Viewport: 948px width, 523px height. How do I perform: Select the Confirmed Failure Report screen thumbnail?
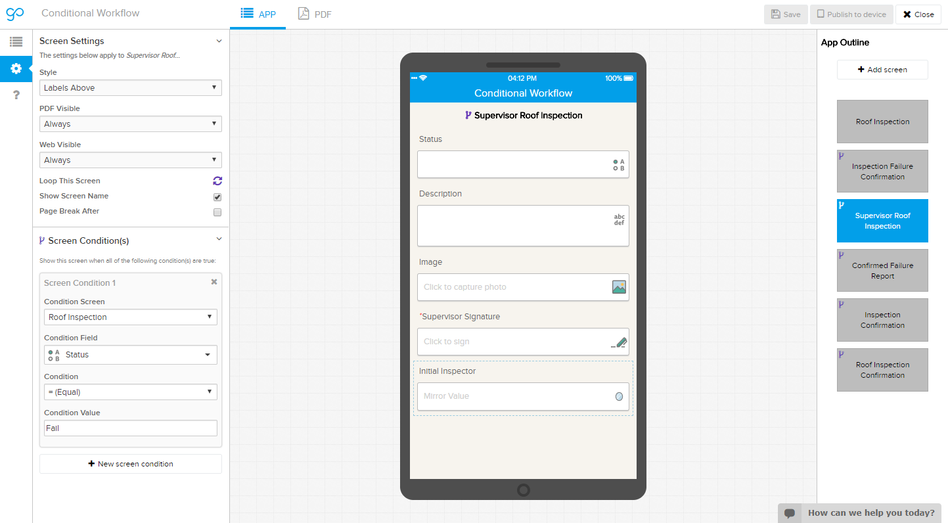882,271
